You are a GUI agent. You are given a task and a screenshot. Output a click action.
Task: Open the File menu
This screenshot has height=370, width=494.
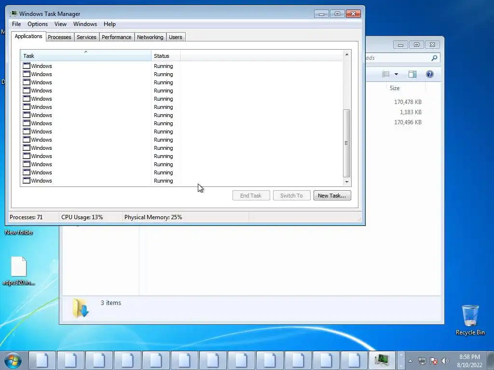16,24
